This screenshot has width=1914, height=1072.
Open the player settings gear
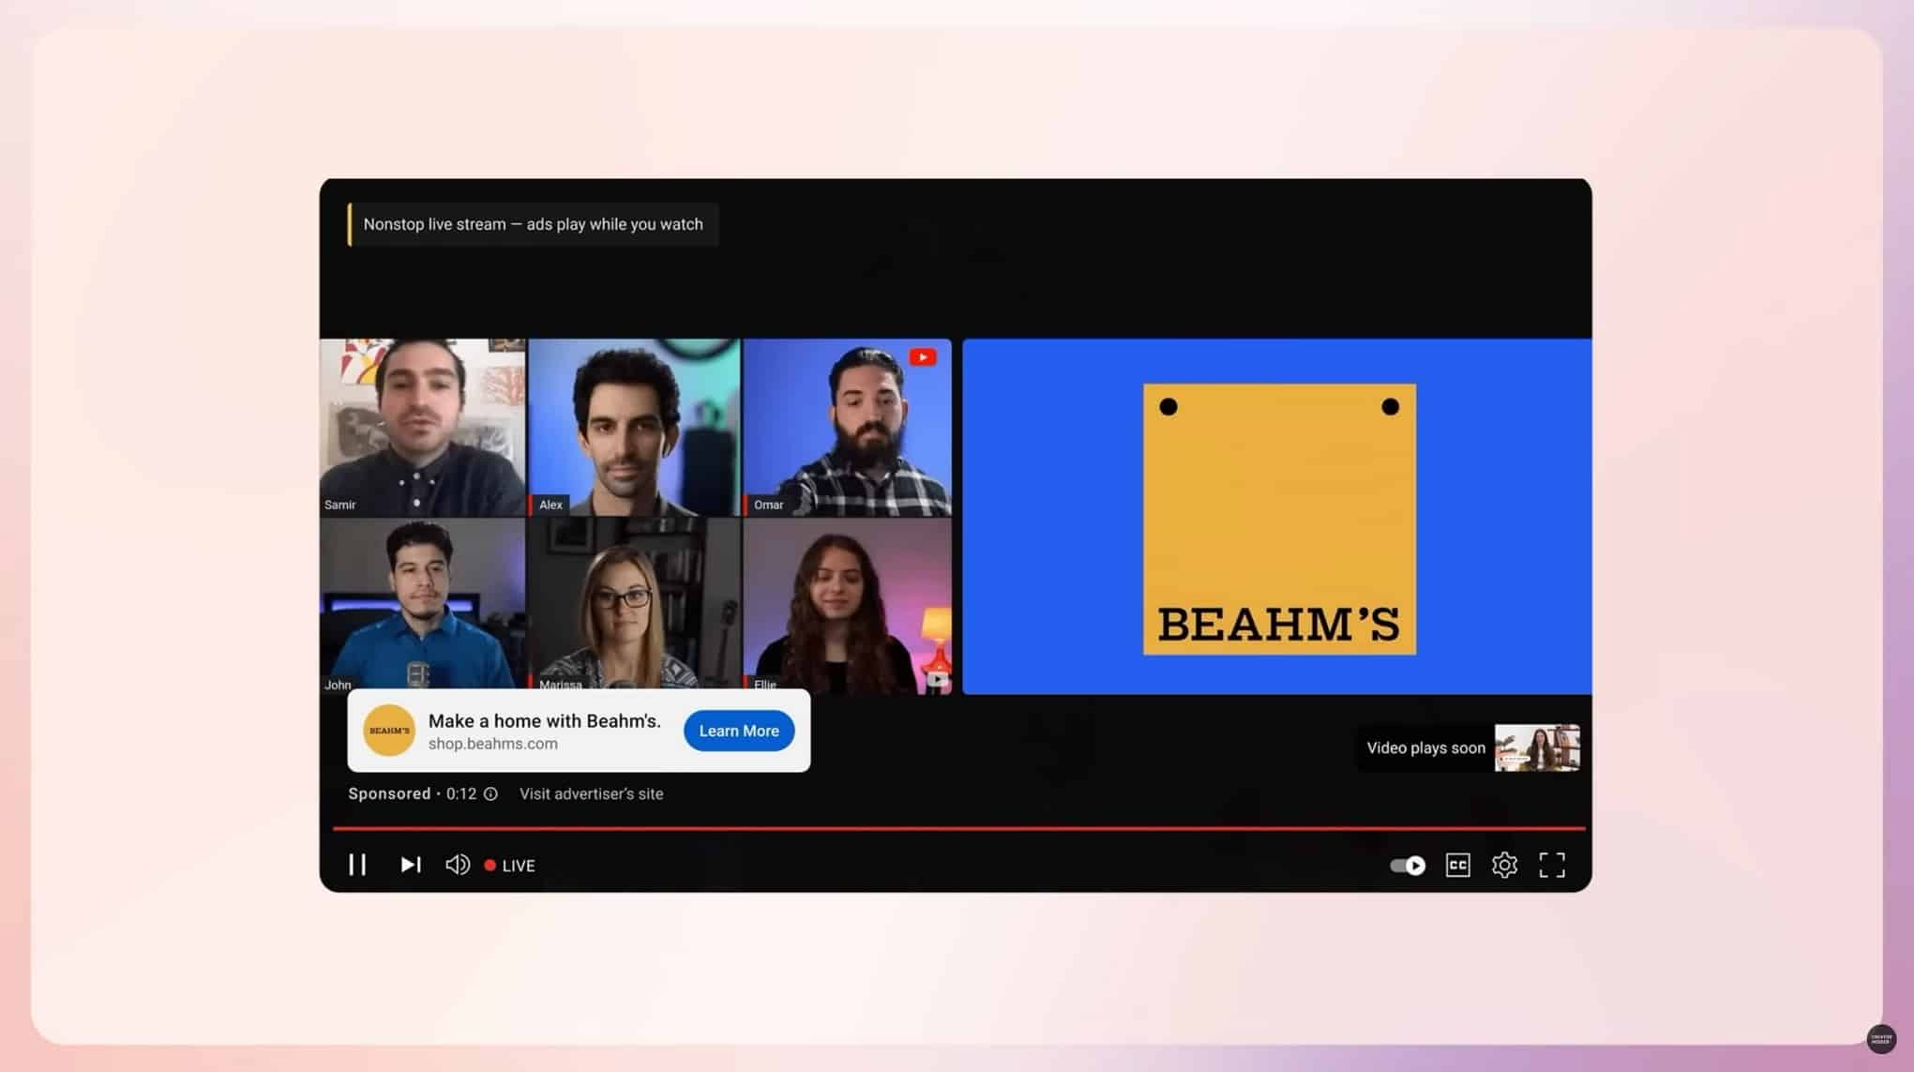1505,865
